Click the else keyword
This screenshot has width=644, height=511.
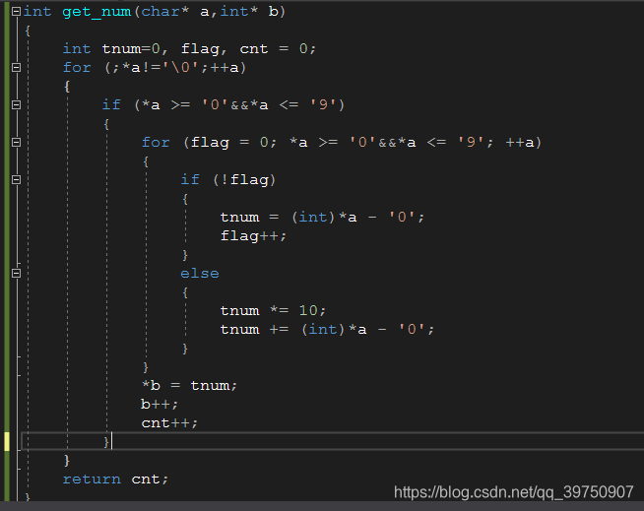point(200,274)
